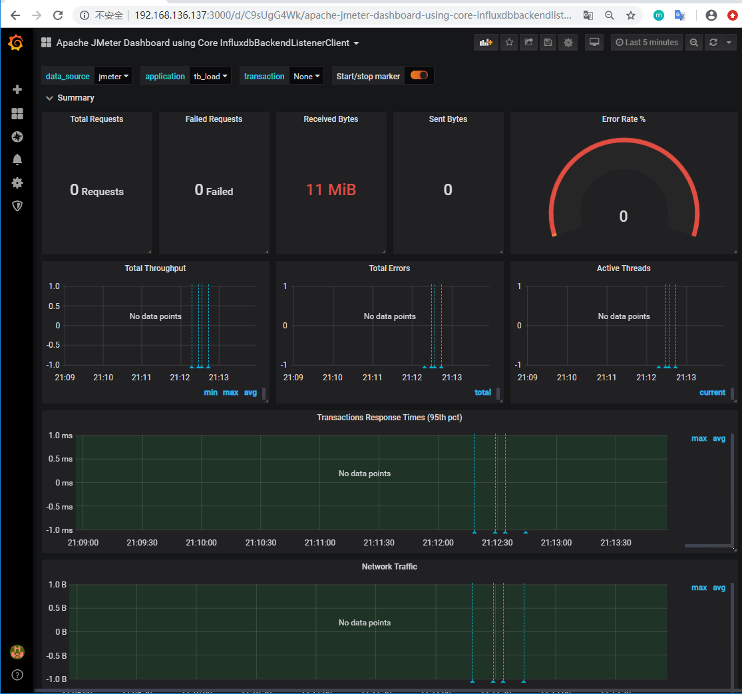The height and width of the screenshot is (694, 742).
Task: Click the red browser update icon
Action: [x=732, y=15]
